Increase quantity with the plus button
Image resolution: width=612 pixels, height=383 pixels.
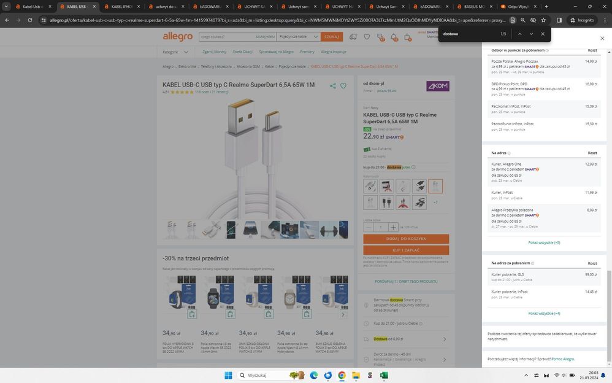click(x=393, y=227)
